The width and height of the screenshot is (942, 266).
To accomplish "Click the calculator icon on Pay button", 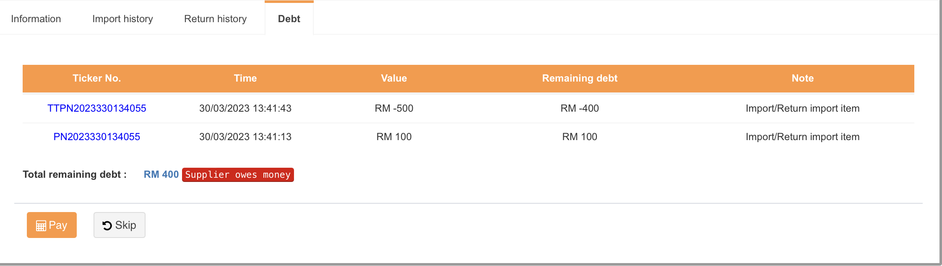I will click(x=41, y=226).
